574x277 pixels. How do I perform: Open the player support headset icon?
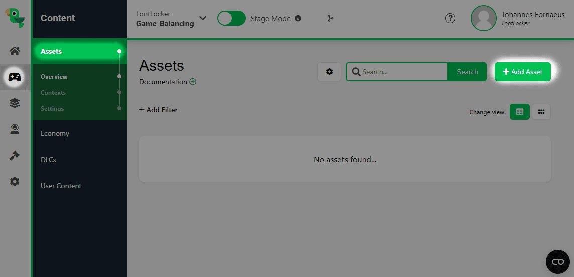[15, 129]
